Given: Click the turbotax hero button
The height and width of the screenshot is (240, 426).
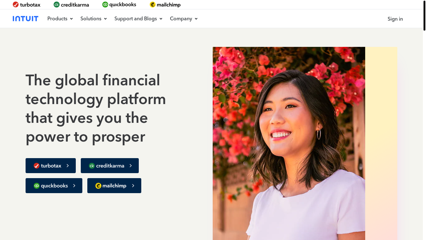Looking at the screenshot, I should click(x=51, y=166).
